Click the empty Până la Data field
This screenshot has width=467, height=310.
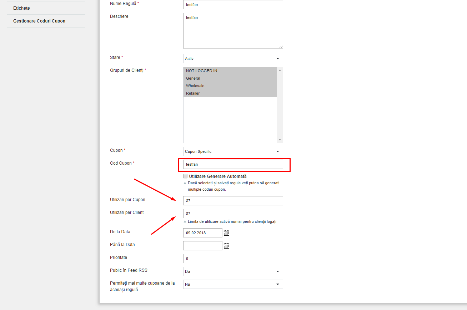tap(202, 246)
